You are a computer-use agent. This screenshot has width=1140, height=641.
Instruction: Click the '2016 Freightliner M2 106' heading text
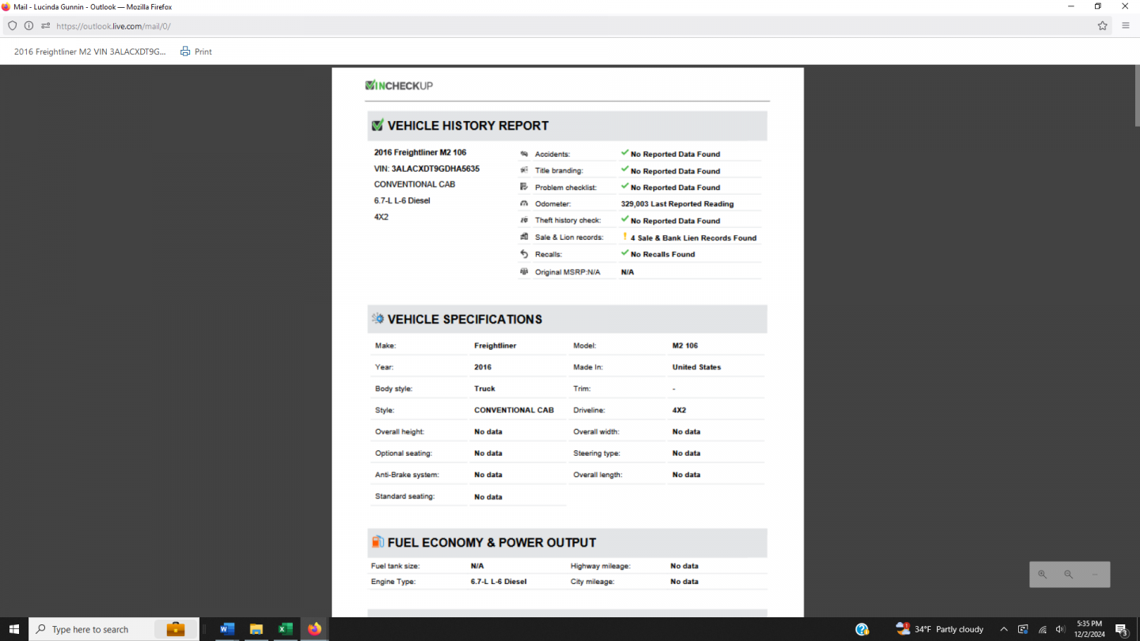click(x=420, y=152)
